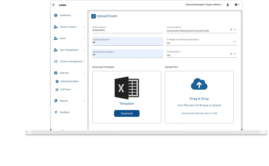This screenshot has height=166, width=269.
Task: Select the Content Management sidebar icon
Action: (55, 61)
